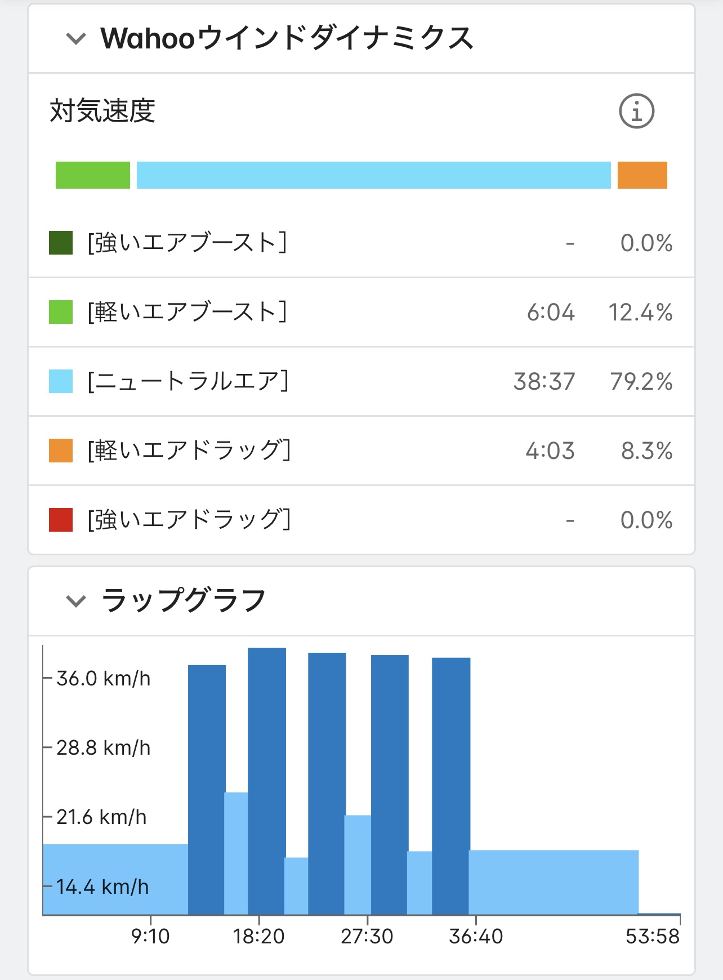Click the light green segment of airspeed bar
723x980 pixels.
coord(93,175)
